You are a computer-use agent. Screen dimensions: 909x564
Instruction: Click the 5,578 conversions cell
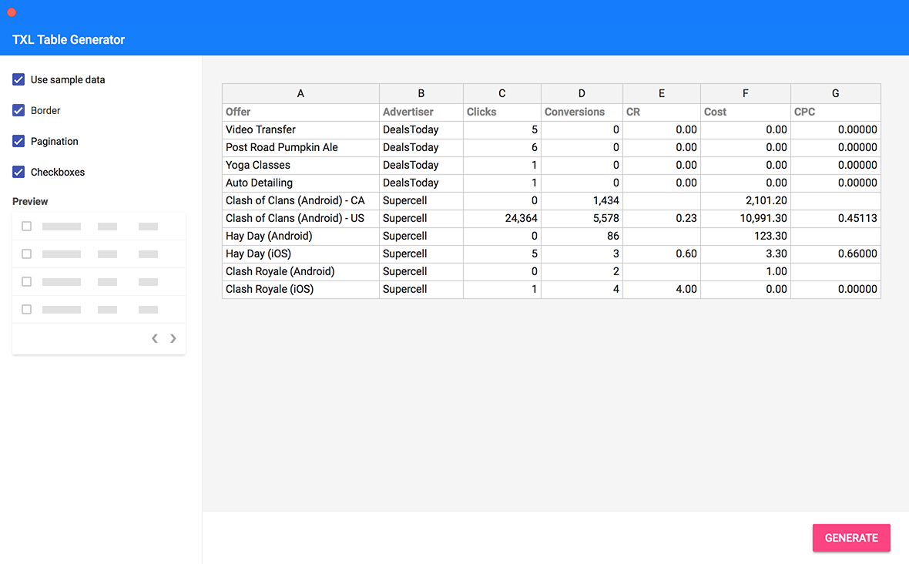click(x=582, y=219)
